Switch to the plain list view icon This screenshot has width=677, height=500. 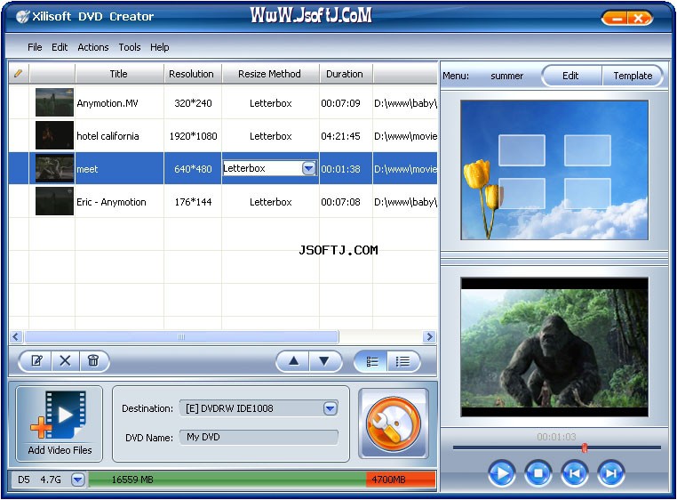402,361
